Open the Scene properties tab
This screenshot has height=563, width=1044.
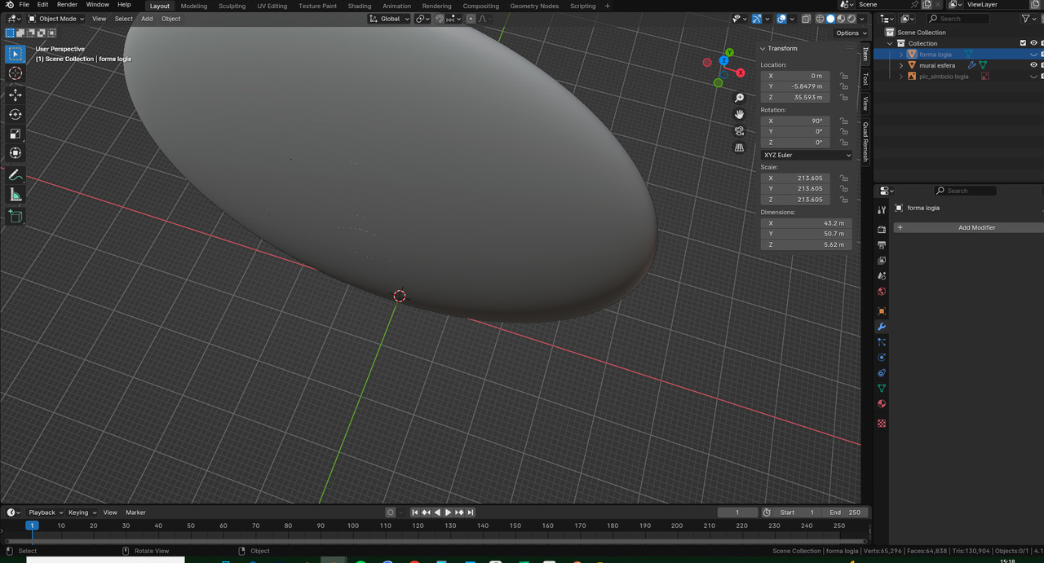[x=882, y=276]
